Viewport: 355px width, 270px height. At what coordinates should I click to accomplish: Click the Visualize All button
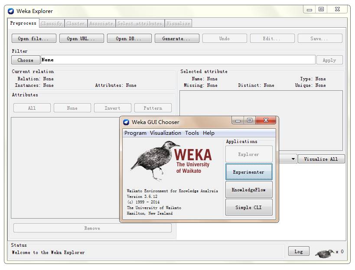point(321,159)
